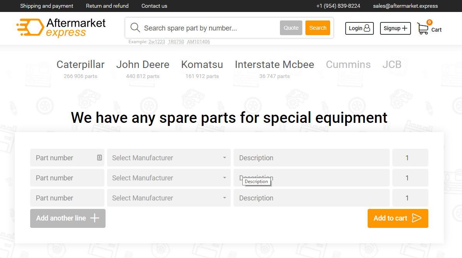462x258 pixels.
Task: Click example part number 1R0750
Action: coord(176,42)
